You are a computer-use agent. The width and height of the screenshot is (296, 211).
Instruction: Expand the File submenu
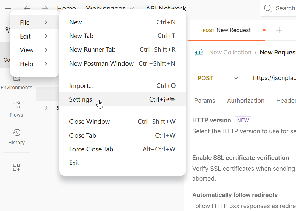click(34, 22)
